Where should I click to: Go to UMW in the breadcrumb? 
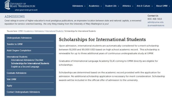pos(20,31)
